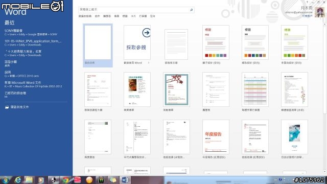
Task: Click the red application icon in taskbar
Action: point(77,180)
